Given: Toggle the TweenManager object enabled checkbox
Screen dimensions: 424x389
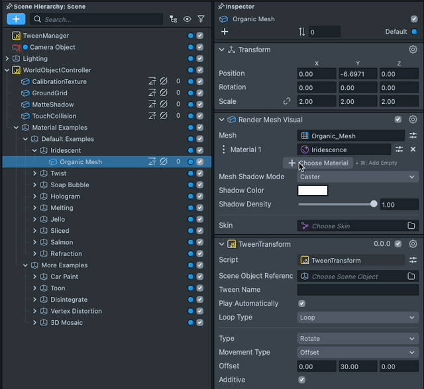Looking at the screenshot, I should [x=200, y=36].
